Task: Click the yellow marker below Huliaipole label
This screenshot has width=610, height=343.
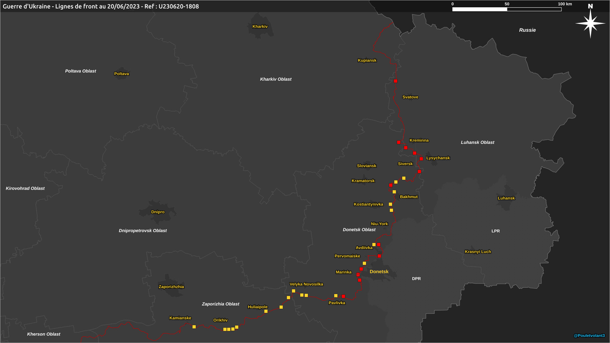Action: [x=266, y=311]
